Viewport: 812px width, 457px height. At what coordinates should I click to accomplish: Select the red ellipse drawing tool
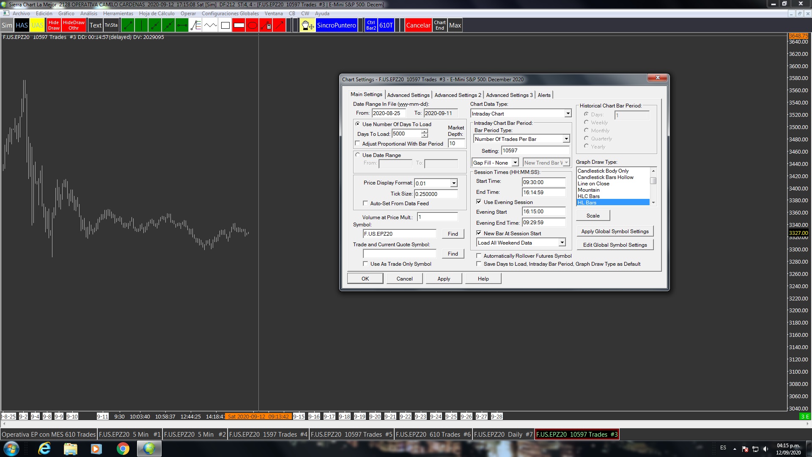[252, 25]
